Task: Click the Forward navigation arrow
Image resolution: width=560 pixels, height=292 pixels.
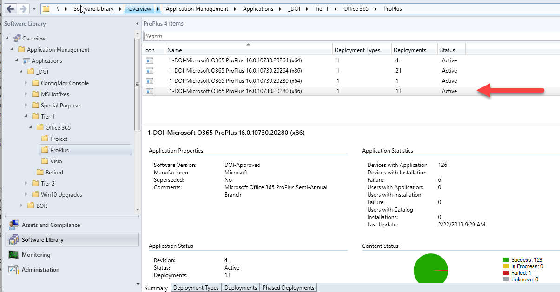Action: [x=23, y=9]
